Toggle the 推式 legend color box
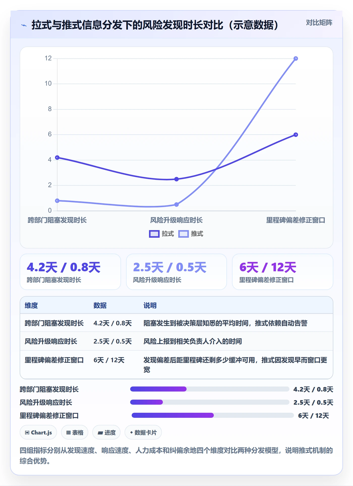The image size is (353, 486). [183, 234]
